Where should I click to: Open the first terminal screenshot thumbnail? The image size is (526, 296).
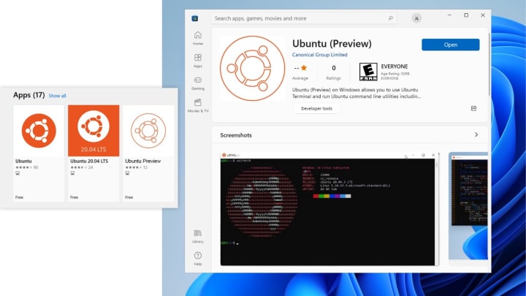329,209
